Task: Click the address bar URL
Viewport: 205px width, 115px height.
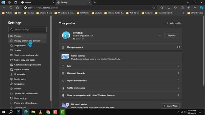Action: tap(47, 8)
